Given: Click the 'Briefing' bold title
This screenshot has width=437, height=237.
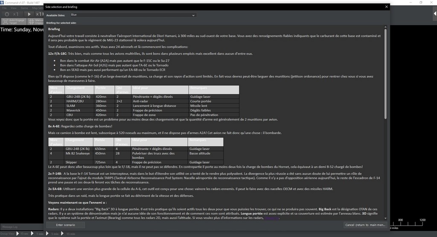Looking at the screenshot, I should click(x=54, y=29).
